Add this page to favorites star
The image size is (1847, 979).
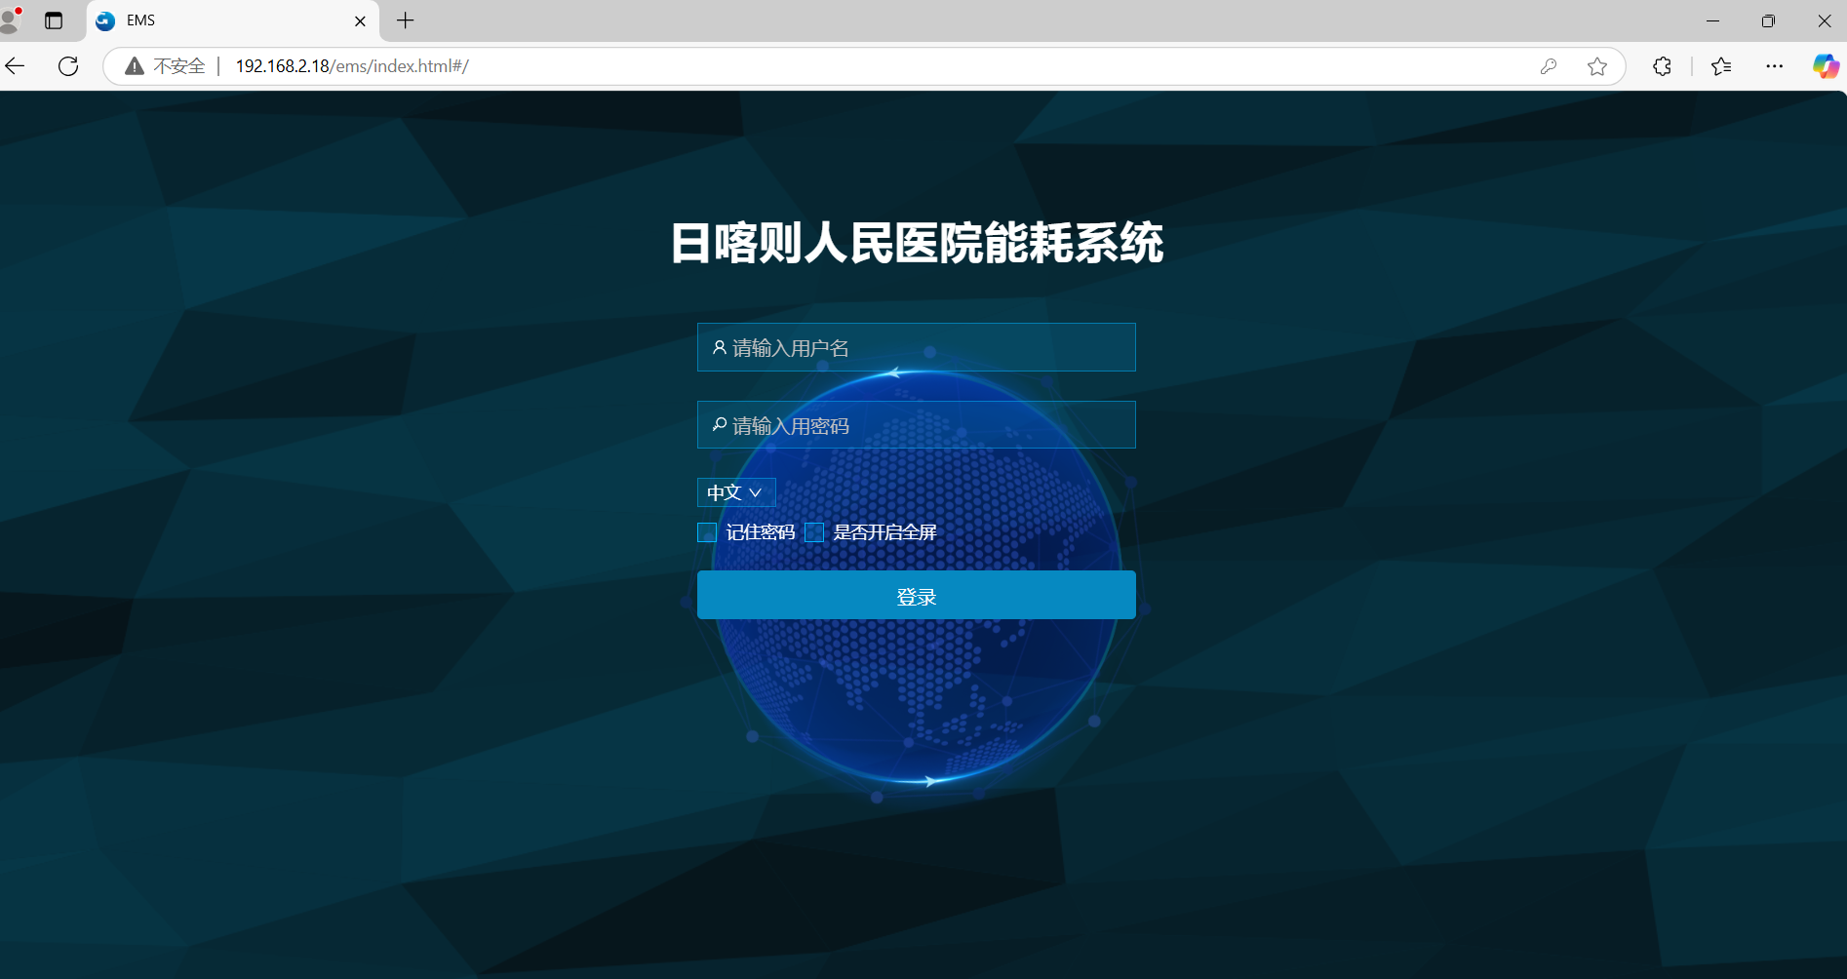pyautogui.click(x=1596, y=66)
